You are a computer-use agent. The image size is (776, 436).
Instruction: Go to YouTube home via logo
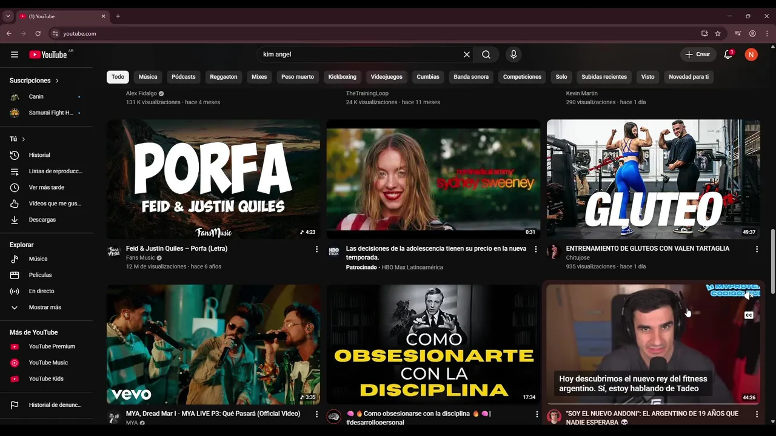(48, 54)
